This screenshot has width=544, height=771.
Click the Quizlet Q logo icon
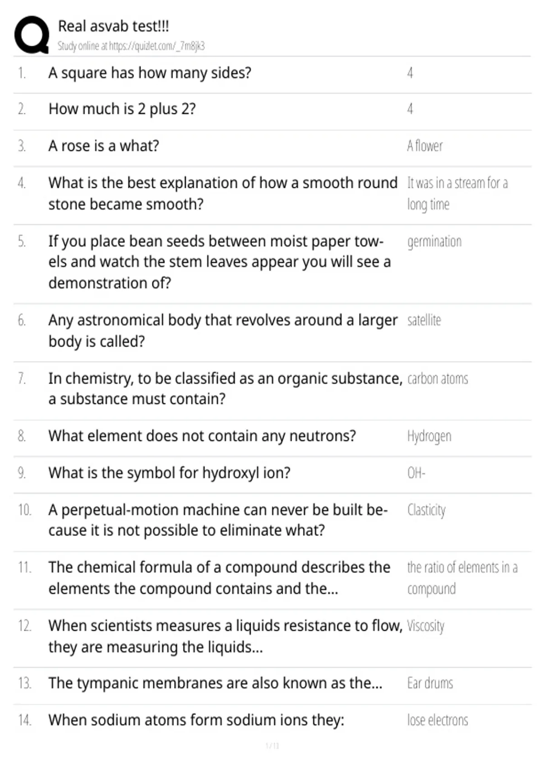32,35
